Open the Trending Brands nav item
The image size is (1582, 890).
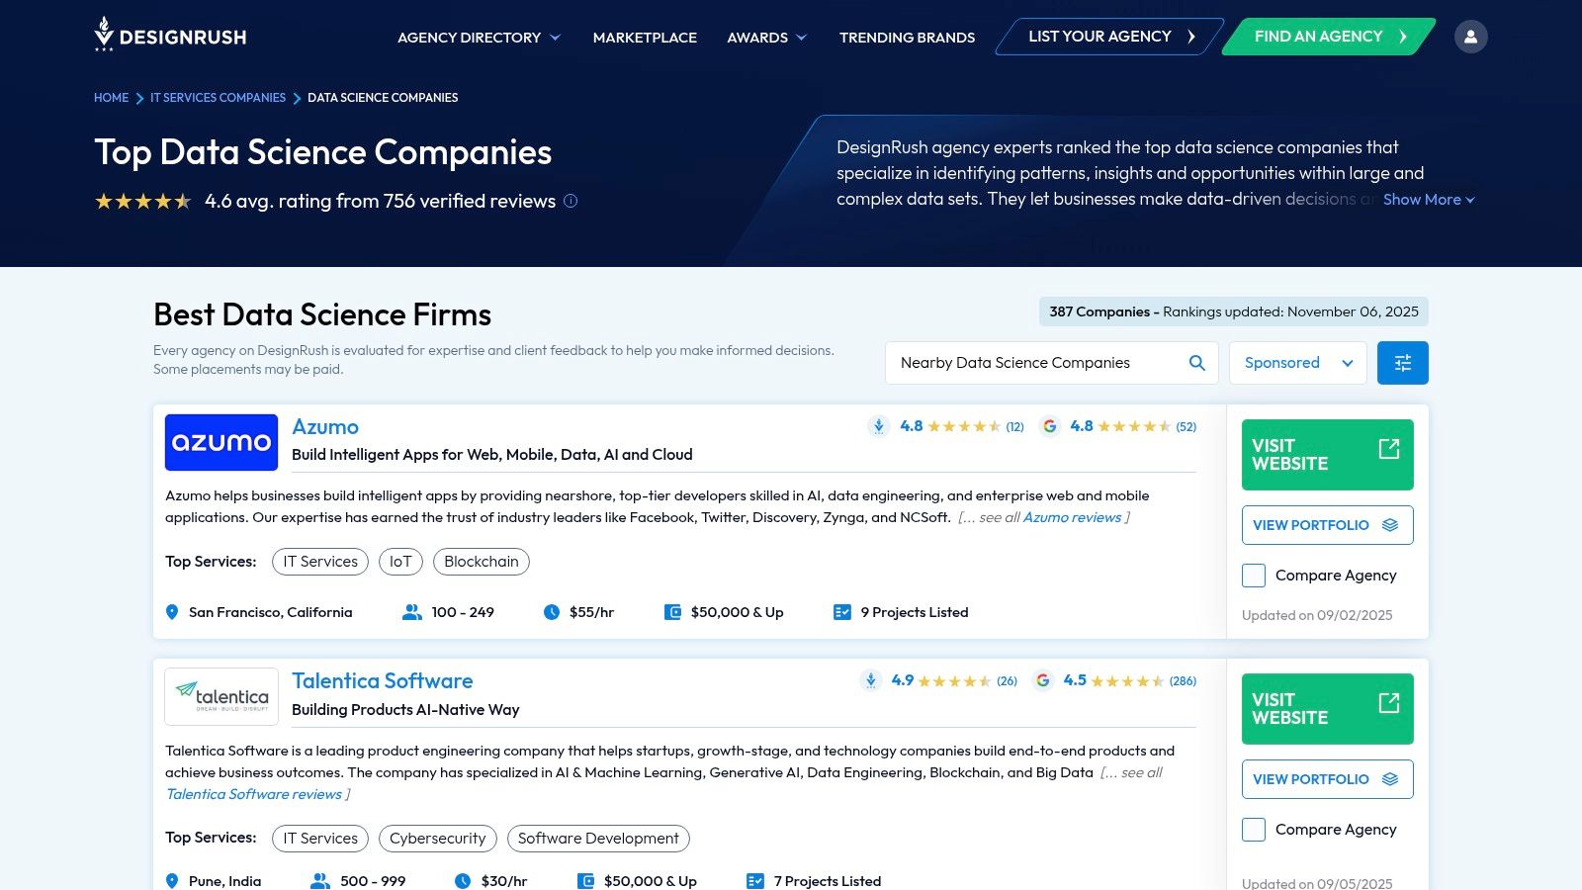click(907, 38)
